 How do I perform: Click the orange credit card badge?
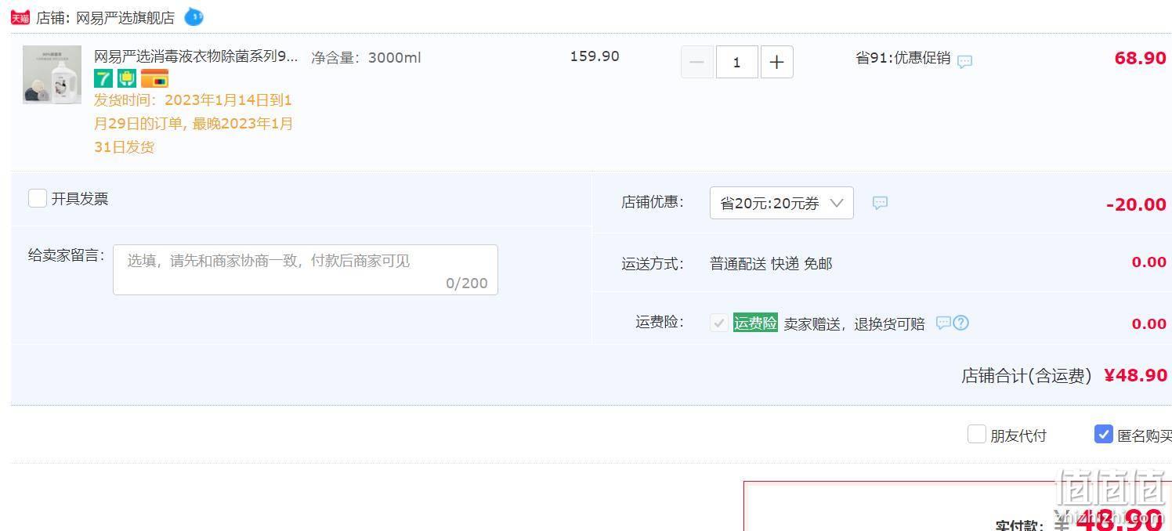click(154, 78)
